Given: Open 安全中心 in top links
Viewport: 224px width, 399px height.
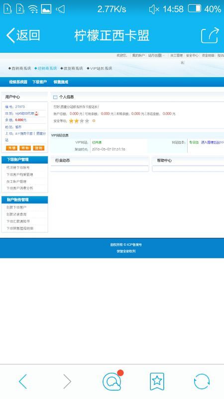Looking at the screenshot, I should [192, 55].
